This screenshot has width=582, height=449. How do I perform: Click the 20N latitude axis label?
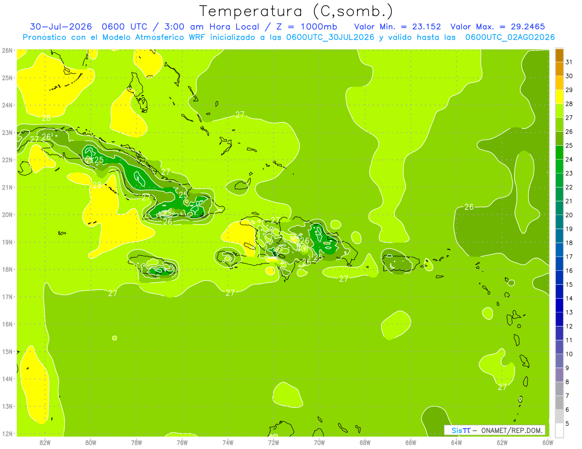8,215
